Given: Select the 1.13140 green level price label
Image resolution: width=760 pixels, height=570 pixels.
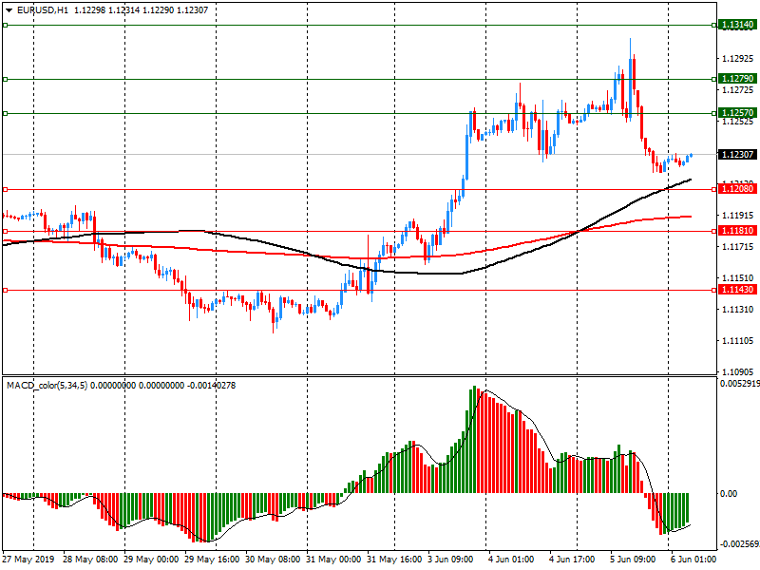Looking at the screenshot, I should 737,25.
